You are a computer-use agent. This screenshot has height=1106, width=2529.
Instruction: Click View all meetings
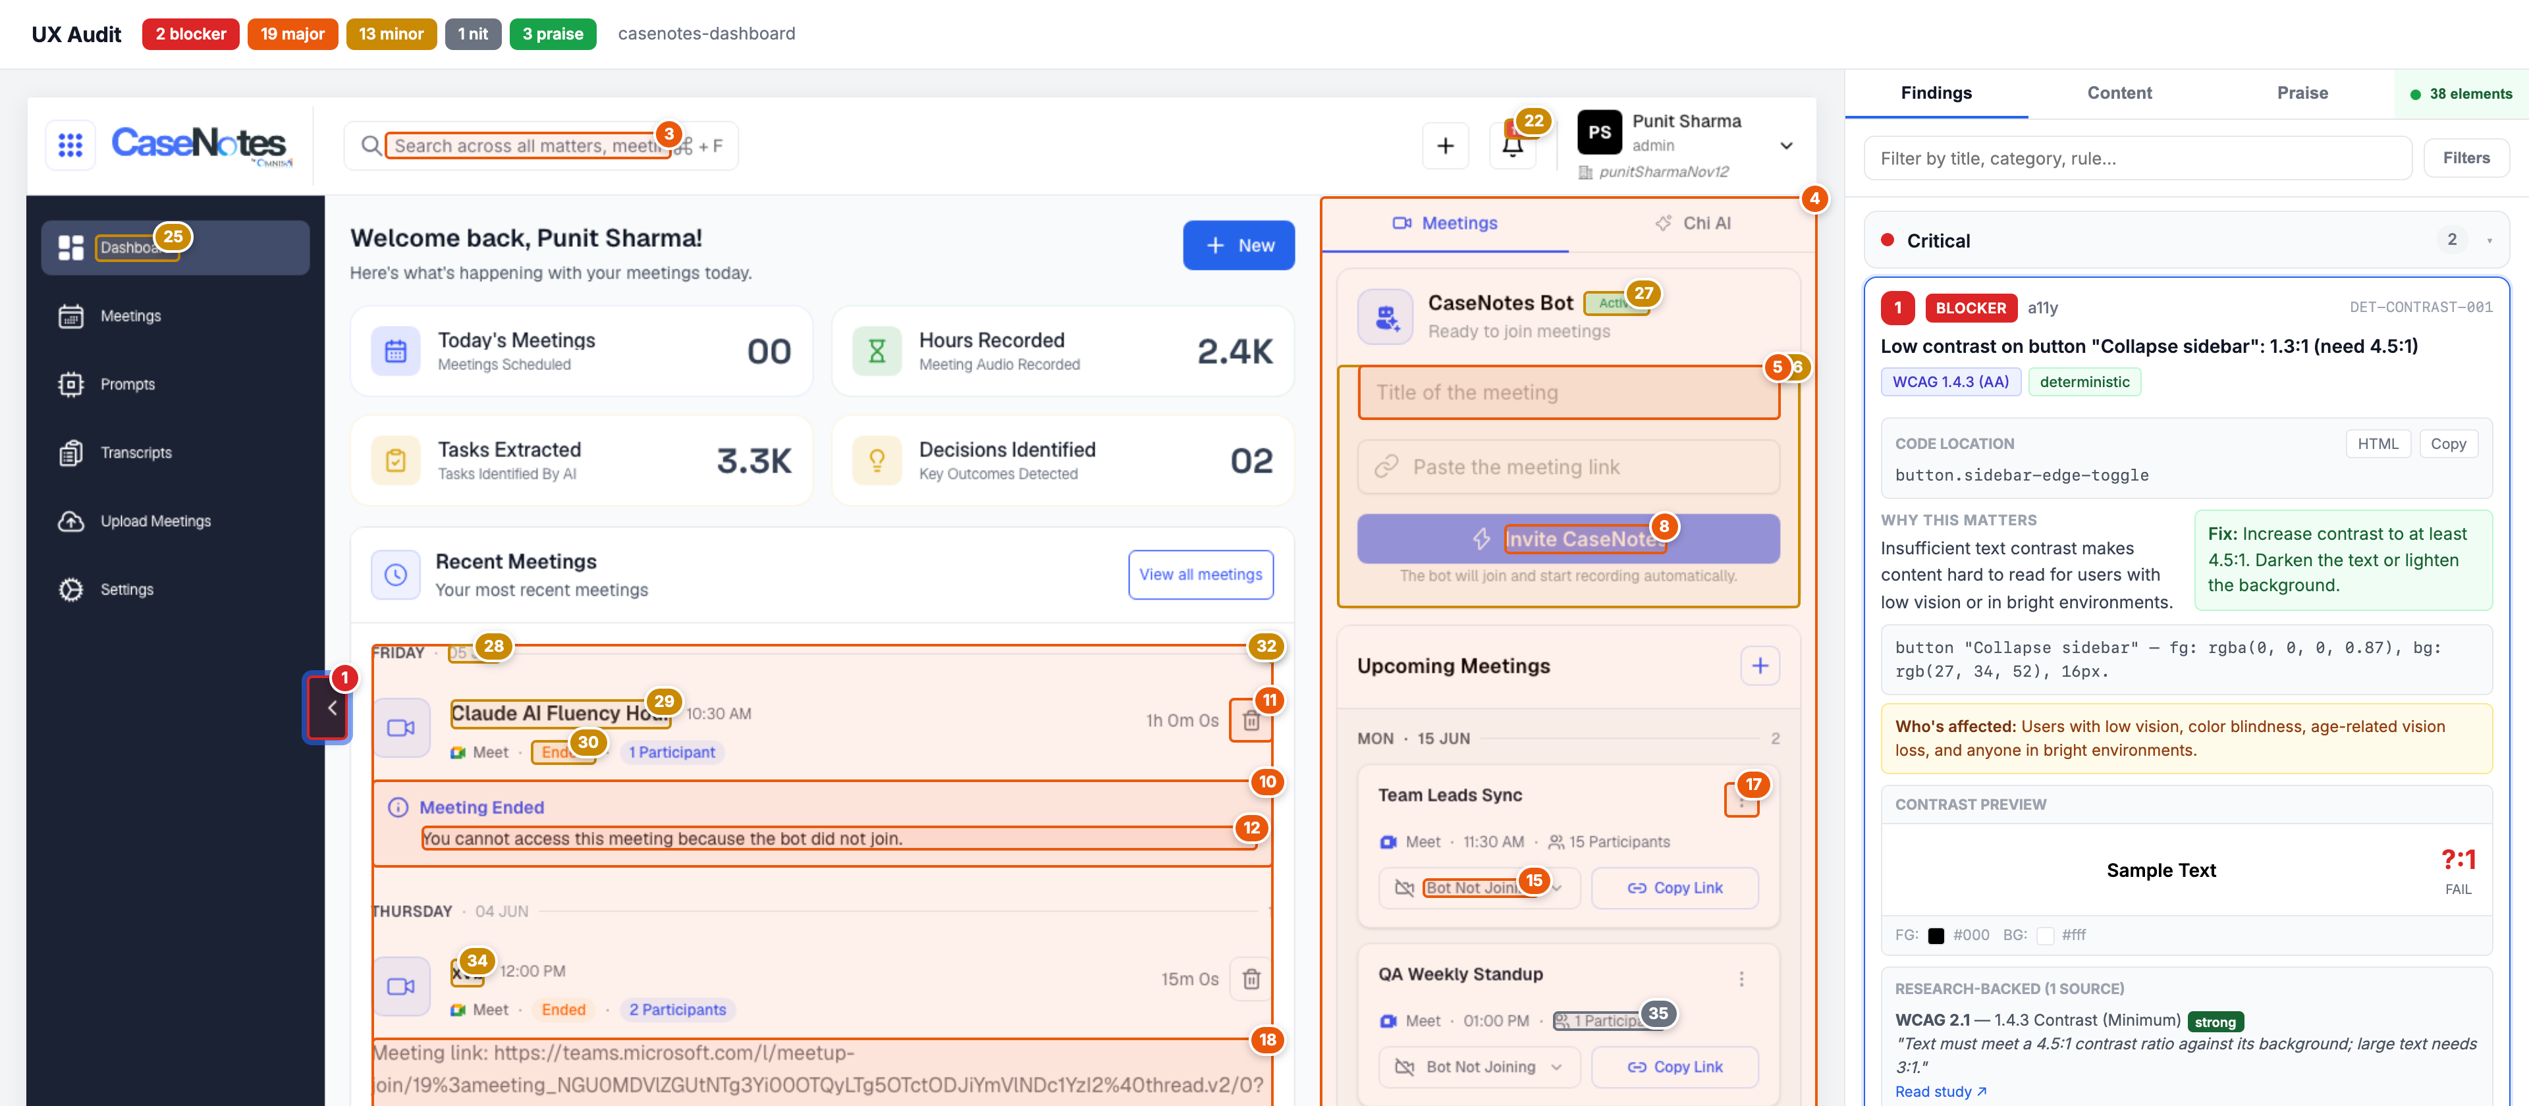(x=1200, y=575)
